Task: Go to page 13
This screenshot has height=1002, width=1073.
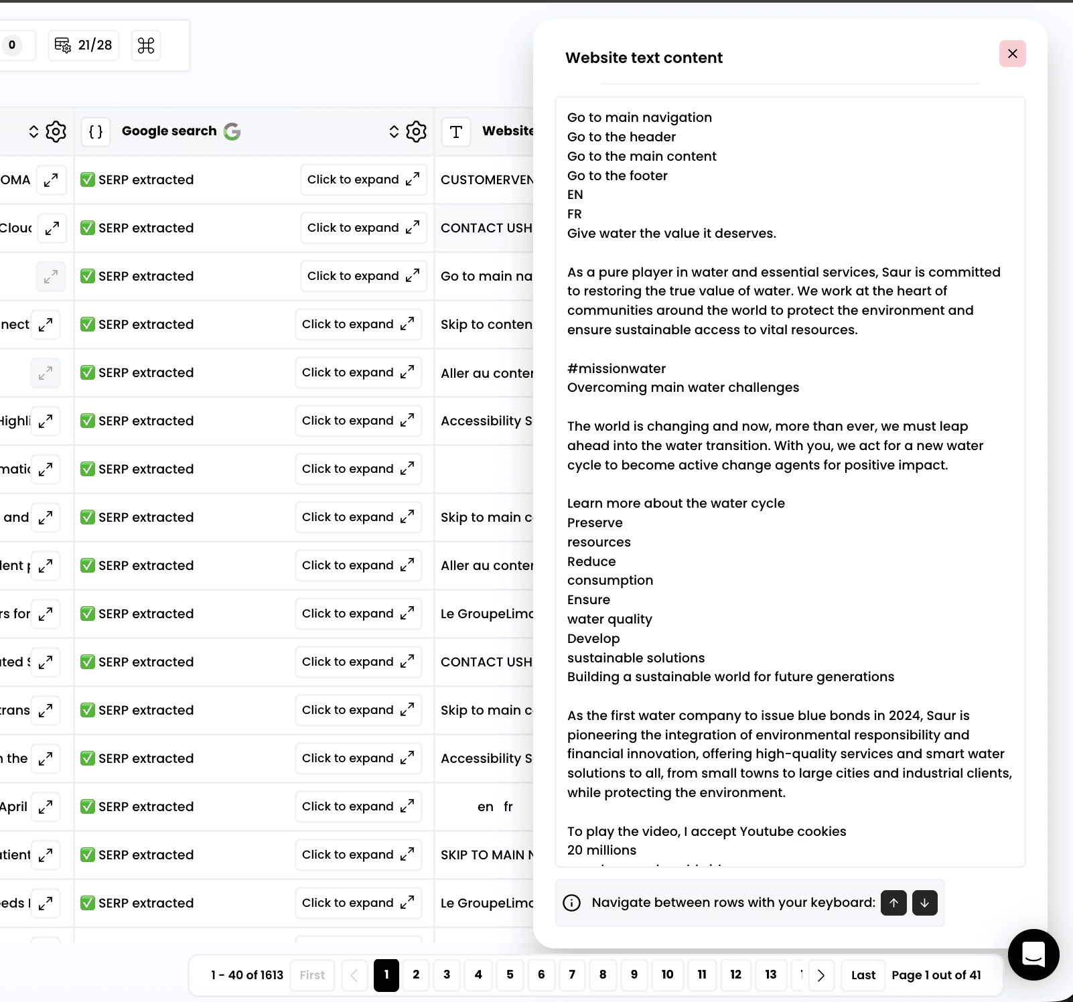Action: click(x=771, y=975)
